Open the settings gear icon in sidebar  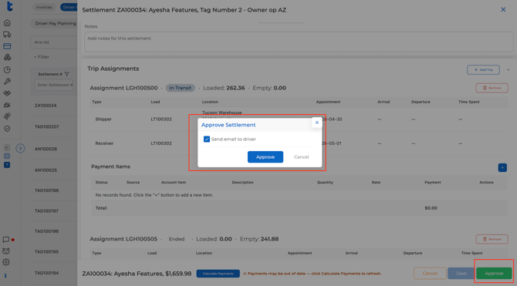pyautogui.click(x=6, y=262)
